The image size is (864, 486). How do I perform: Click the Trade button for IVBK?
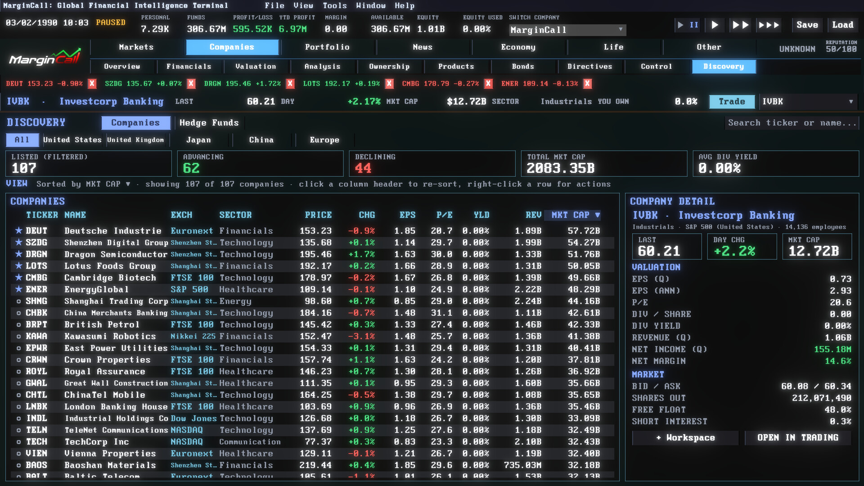(732, 102)
